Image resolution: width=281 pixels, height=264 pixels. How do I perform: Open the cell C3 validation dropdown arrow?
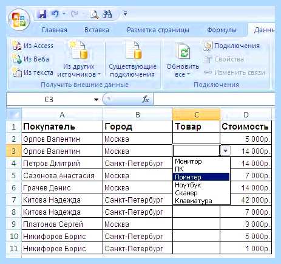click(x=225, y=151)
